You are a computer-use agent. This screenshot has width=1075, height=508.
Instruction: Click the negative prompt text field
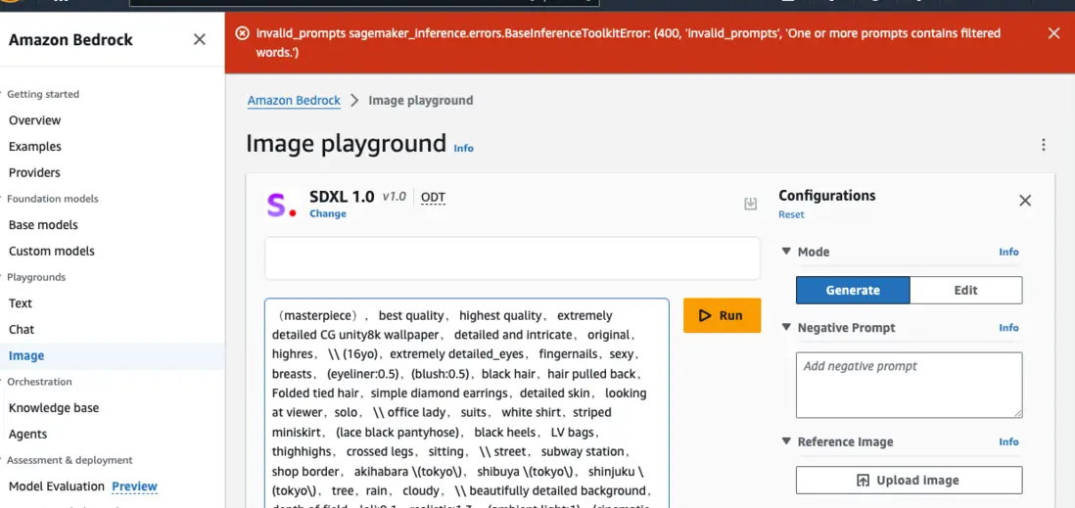(909, 386)
